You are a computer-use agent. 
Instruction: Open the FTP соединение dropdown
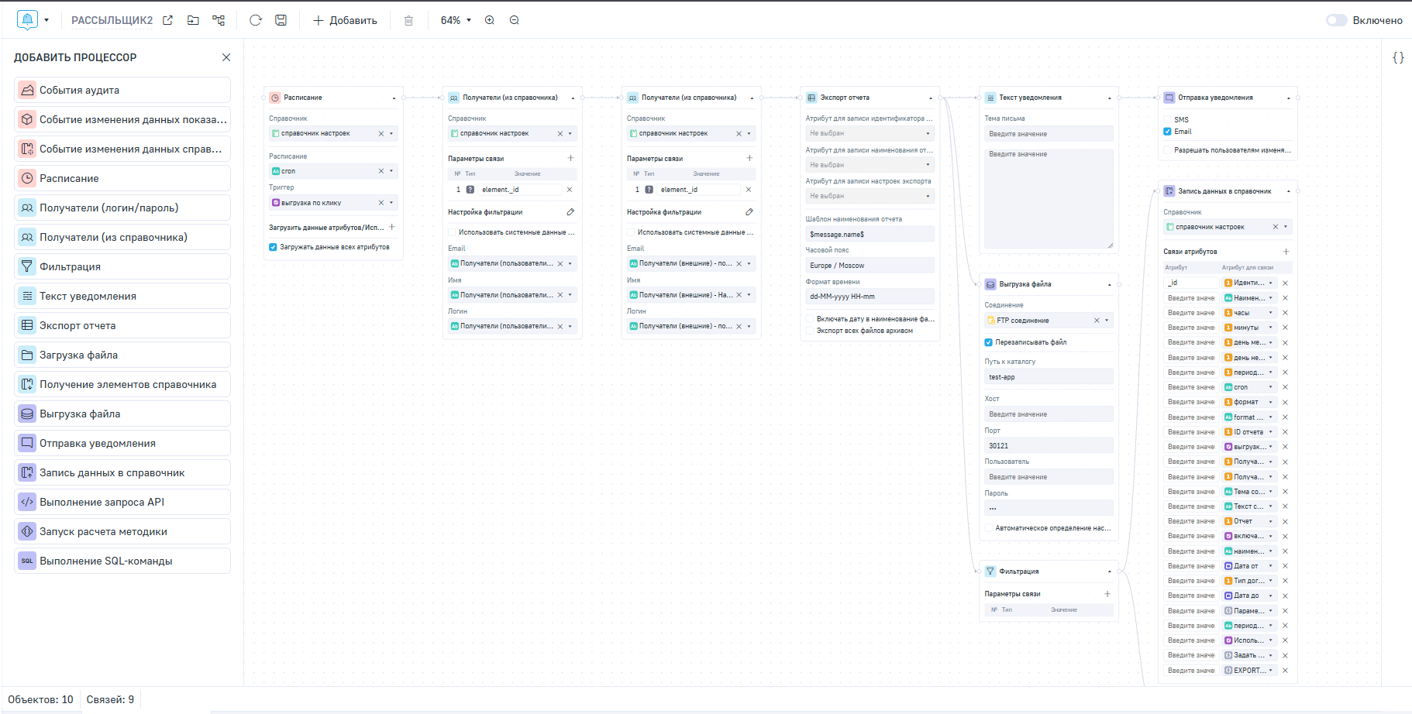coord(1107,321)
